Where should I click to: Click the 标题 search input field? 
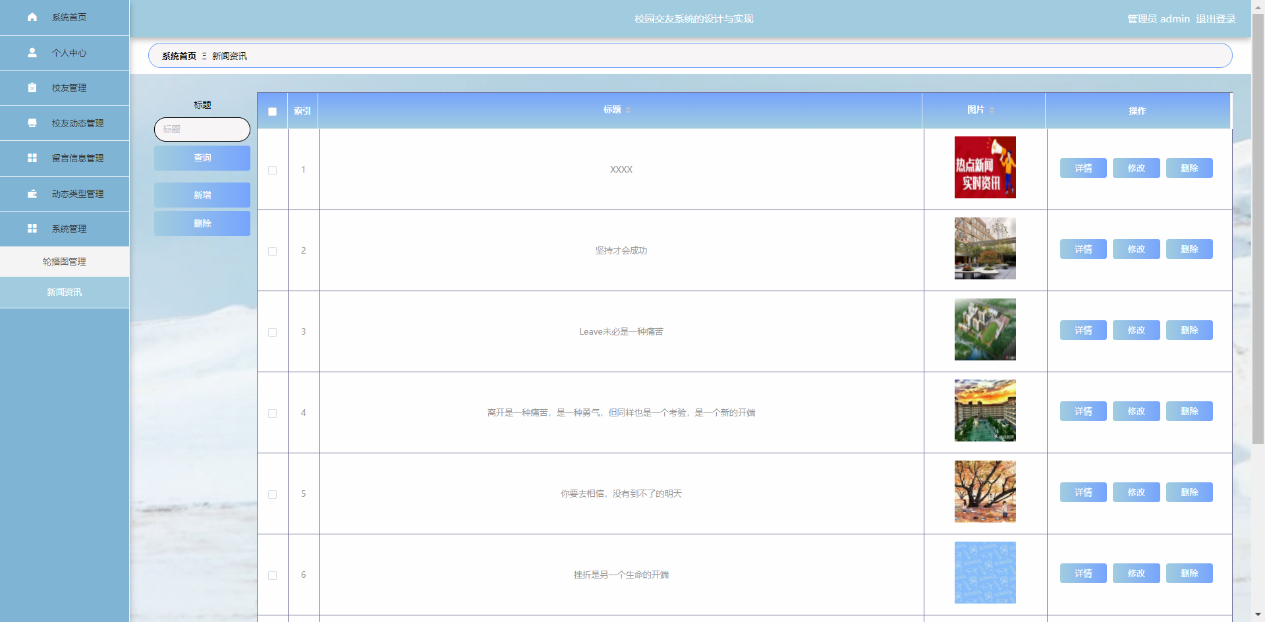pos(202,129)
